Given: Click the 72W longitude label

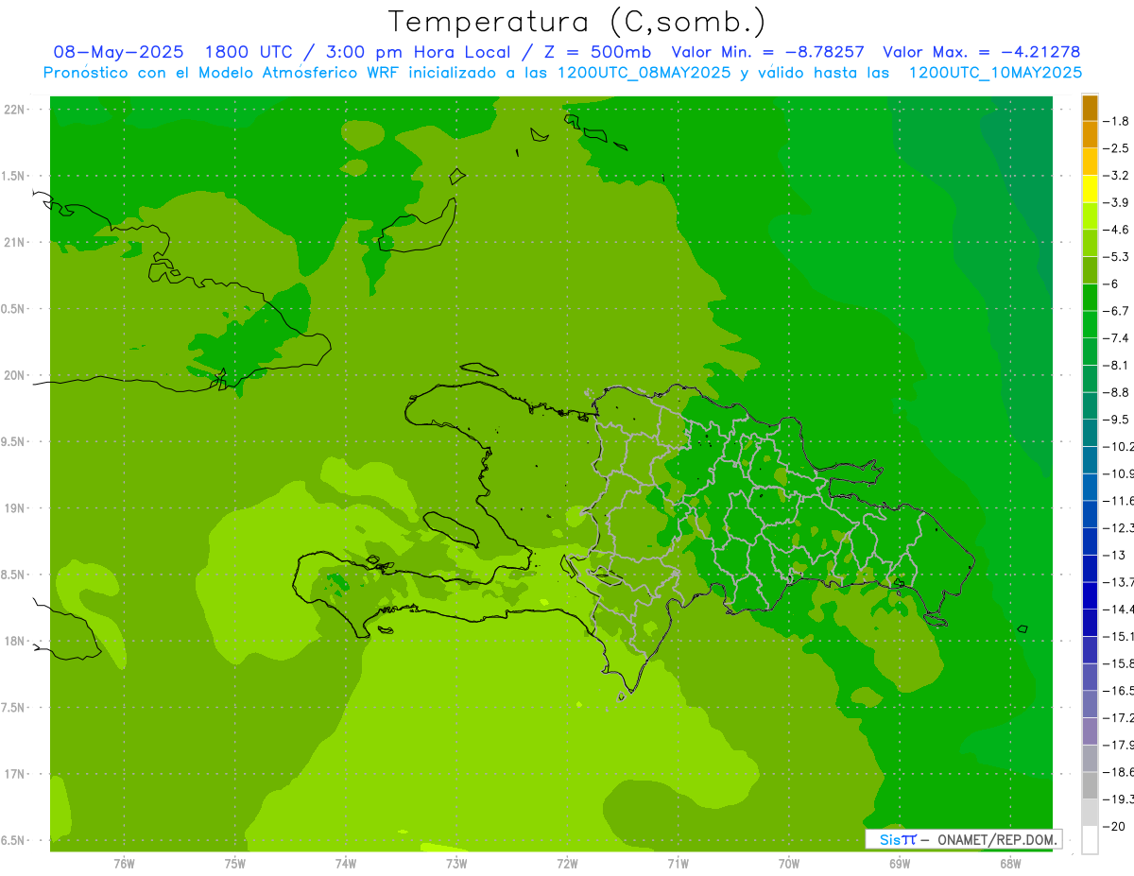Looking at the screenshot, I should 567,864.
